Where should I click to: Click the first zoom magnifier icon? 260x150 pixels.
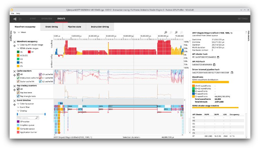(x=165, y=32)
